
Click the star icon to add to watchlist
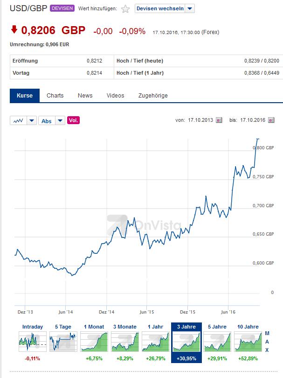coord(125,9)
